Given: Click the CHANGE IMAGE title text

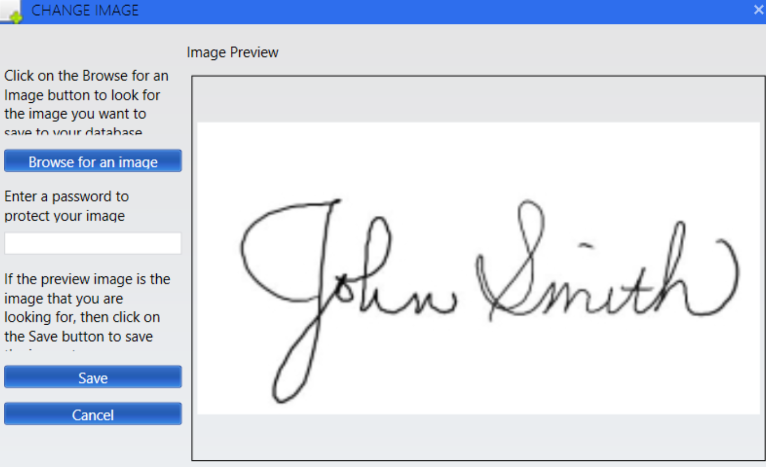Looking at the screenshot, I should [x=85, y=10].
